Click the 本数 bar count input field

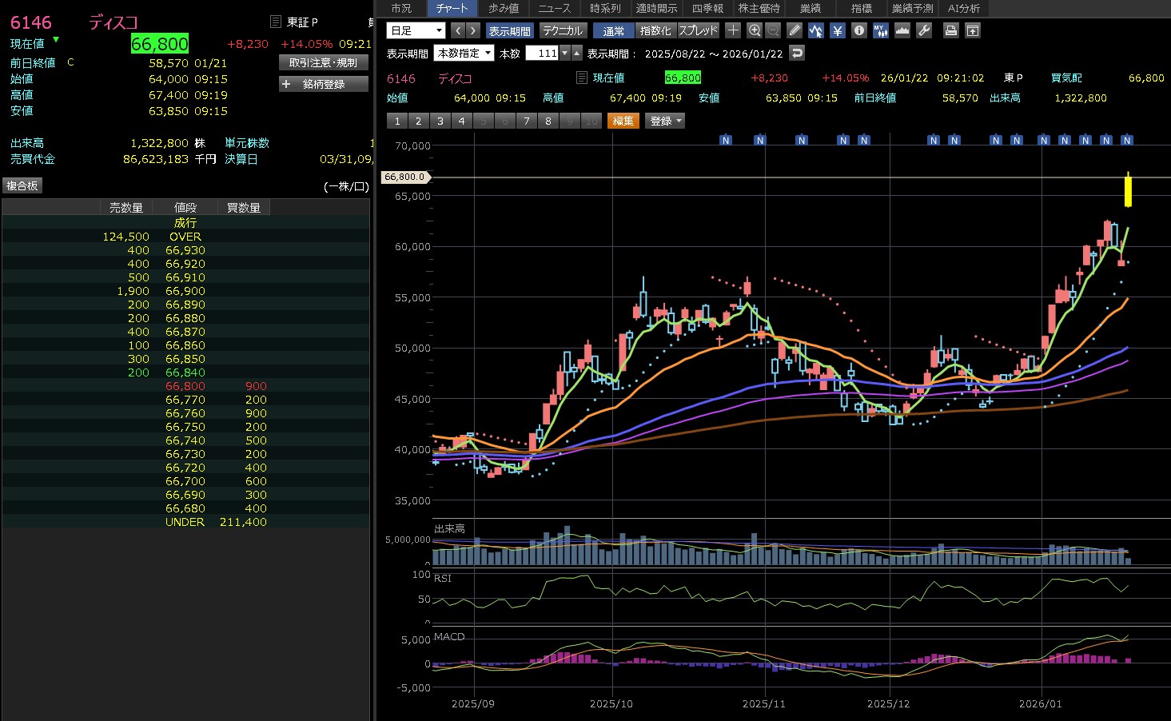click(542, 54)
